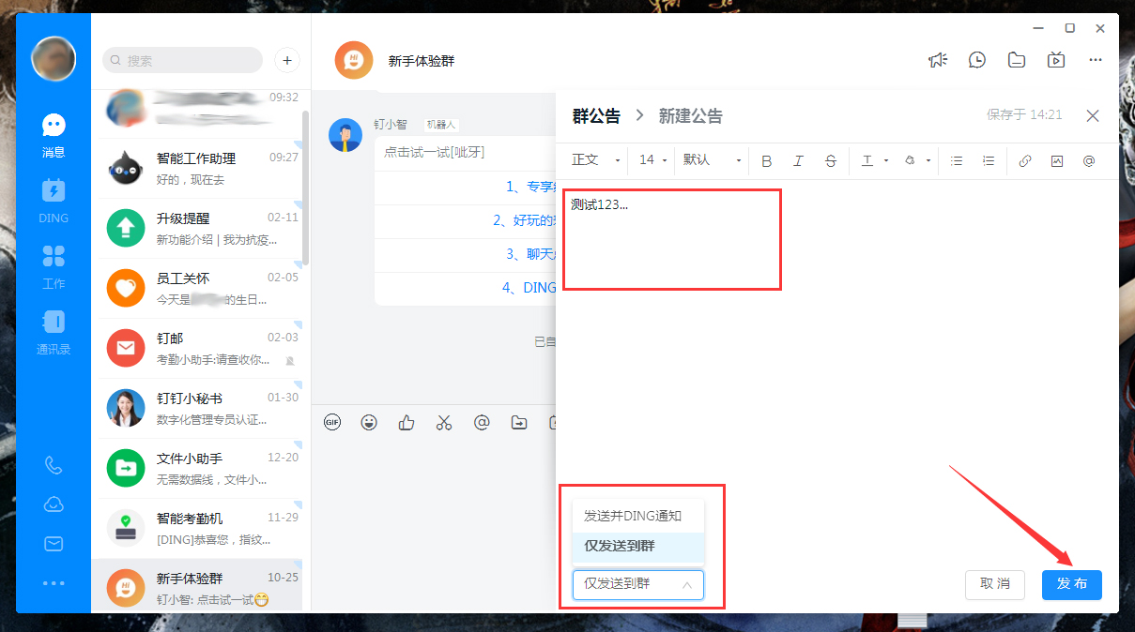Click the 发布 publish button
This screenshot has height=632, width=1135.
[x=1071, y=584]
